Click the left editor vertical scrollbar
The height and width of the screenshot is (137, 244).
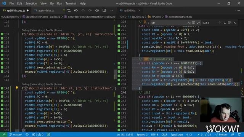click(115, 74)
